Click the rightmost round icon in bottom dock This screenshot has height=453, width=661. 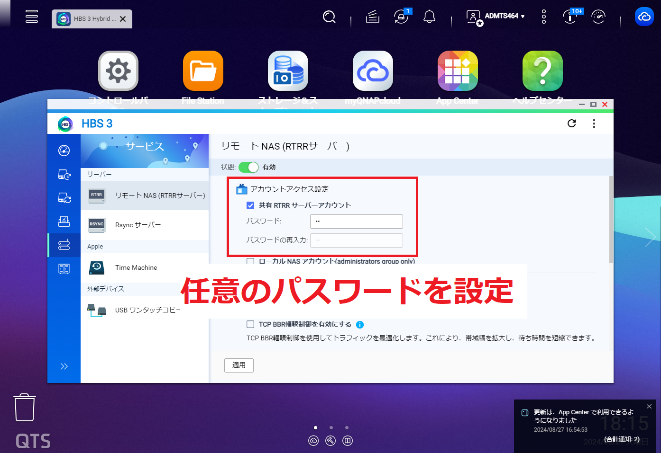pos(348,441)
